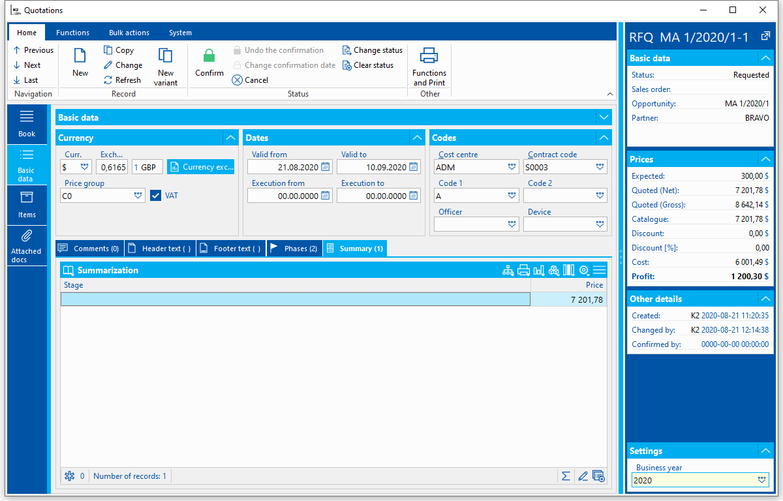The image size is (783, 501).
Task: Click the printer icon in Summarization header
Action: pyautogui.click(x=523, y=270)
